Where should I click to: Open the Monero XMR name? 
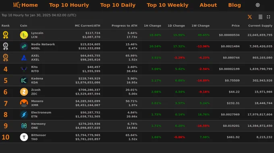(x=37, y=103)
